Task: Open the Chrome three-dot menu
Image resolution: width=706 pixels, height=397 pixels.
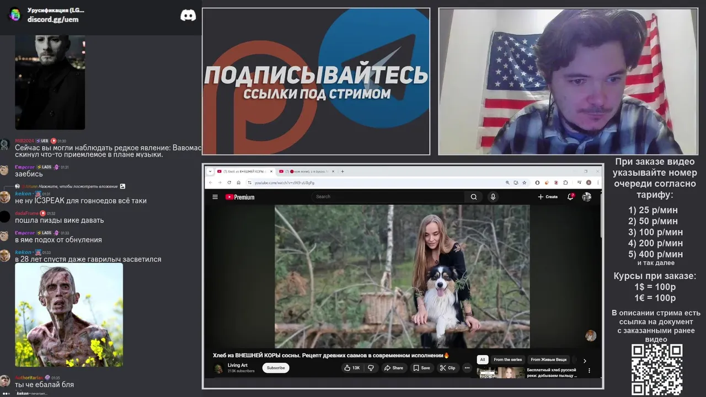Action: (597, 183)
